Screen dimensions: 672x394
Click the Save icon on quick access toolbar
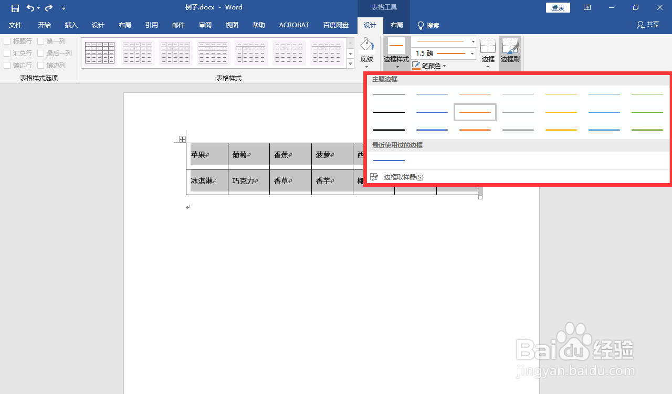15,7
